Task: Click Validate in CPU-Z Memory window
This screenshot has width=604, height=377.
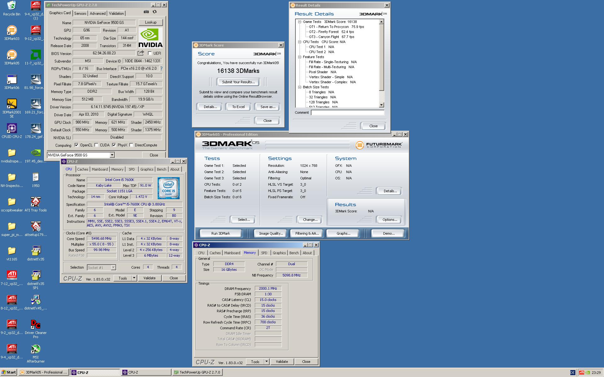Action: pyautogui.click(x=282, y=362)
